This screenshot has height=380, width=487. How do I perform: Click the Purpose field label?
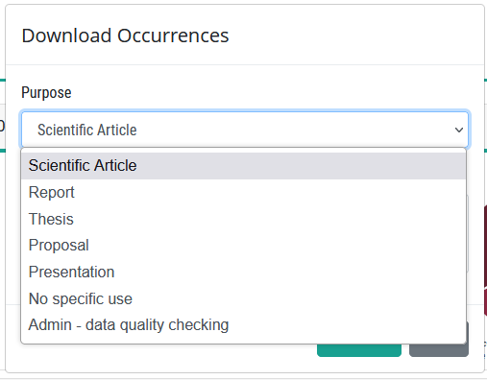click(46, 93)
